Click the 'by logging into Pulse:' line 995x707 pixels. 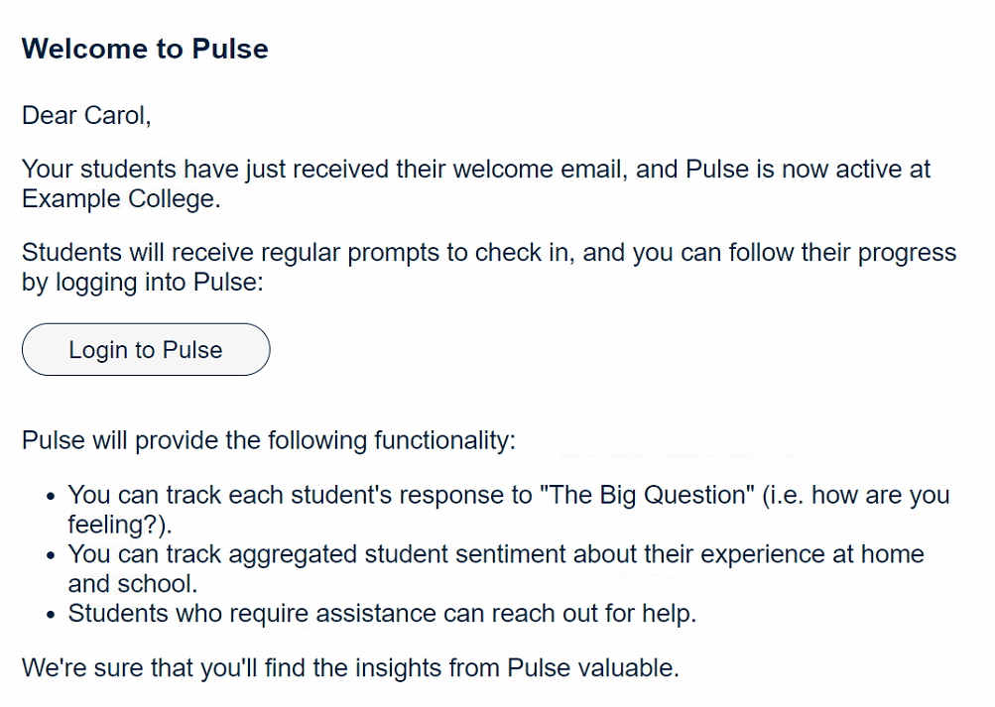[x=143, y=283]
